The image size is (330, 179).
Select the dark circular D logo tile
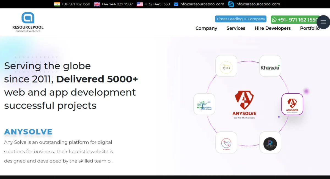tap(270, 142)
